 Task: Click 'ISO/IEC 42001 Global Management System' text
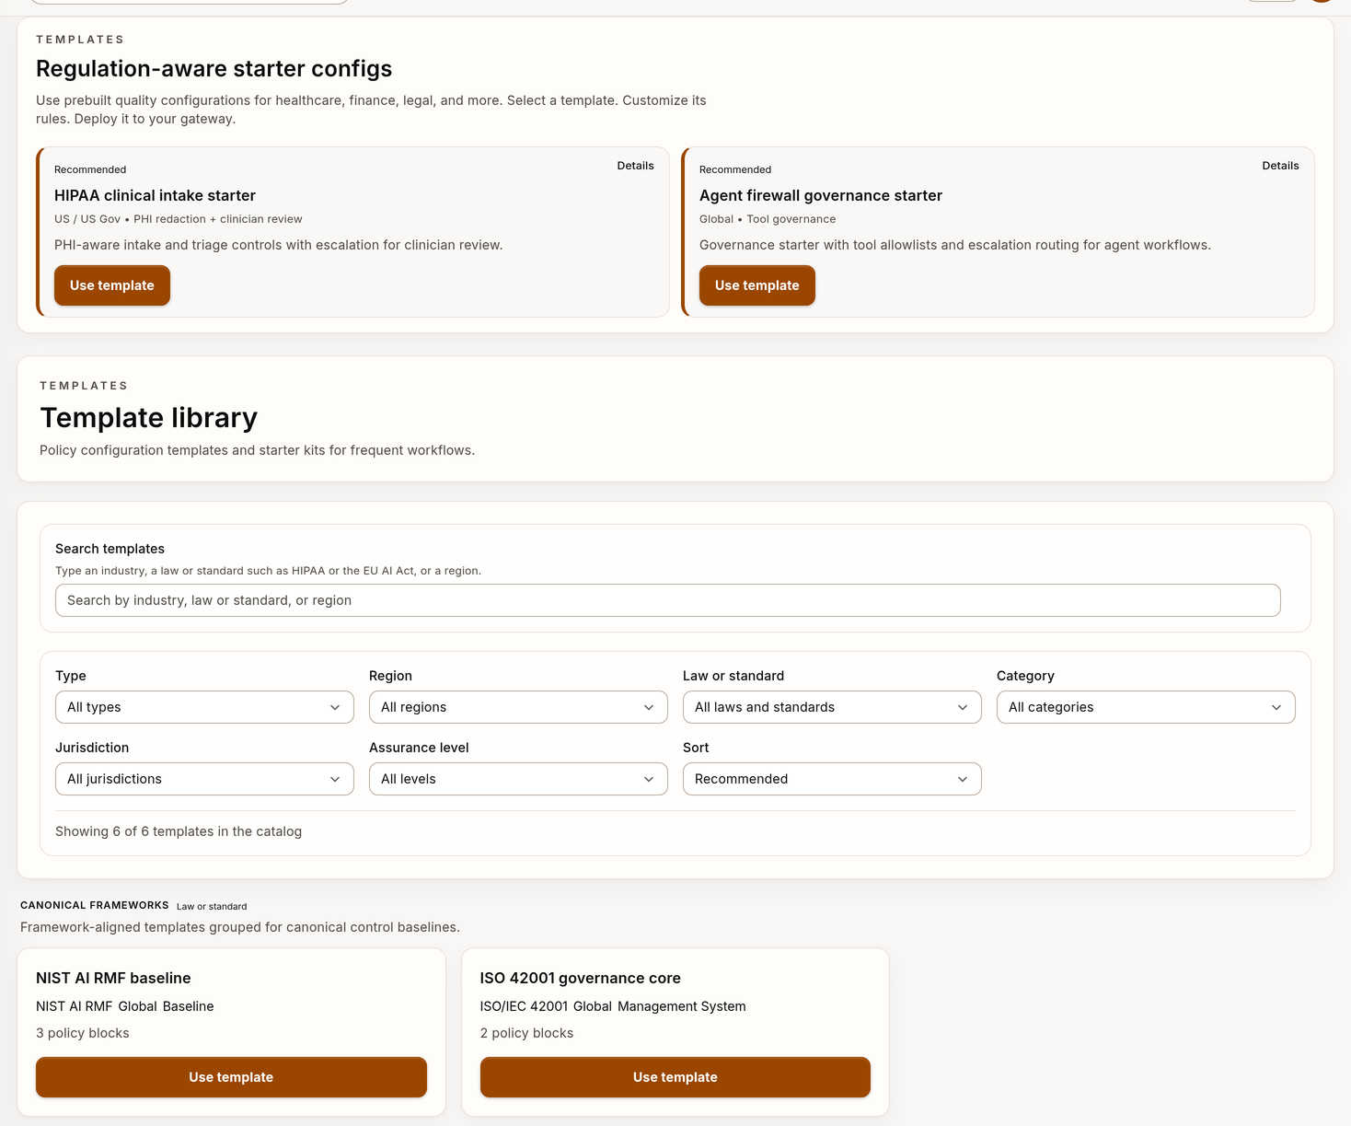pos(613,1006)
